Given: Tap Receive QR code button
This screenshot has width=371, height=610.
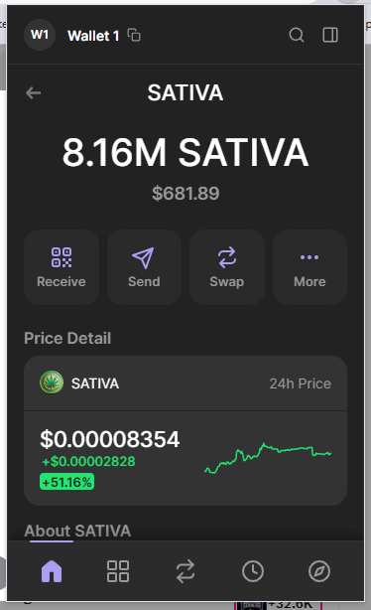Looking at the screenshot, I should click(62, 267).
